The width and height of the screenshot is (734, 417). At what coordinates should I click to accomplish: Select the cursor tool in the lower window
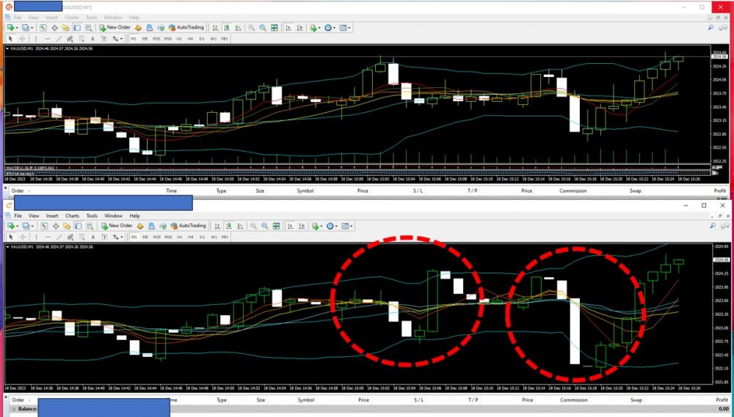pyautogui.click(x=10, y=237)
